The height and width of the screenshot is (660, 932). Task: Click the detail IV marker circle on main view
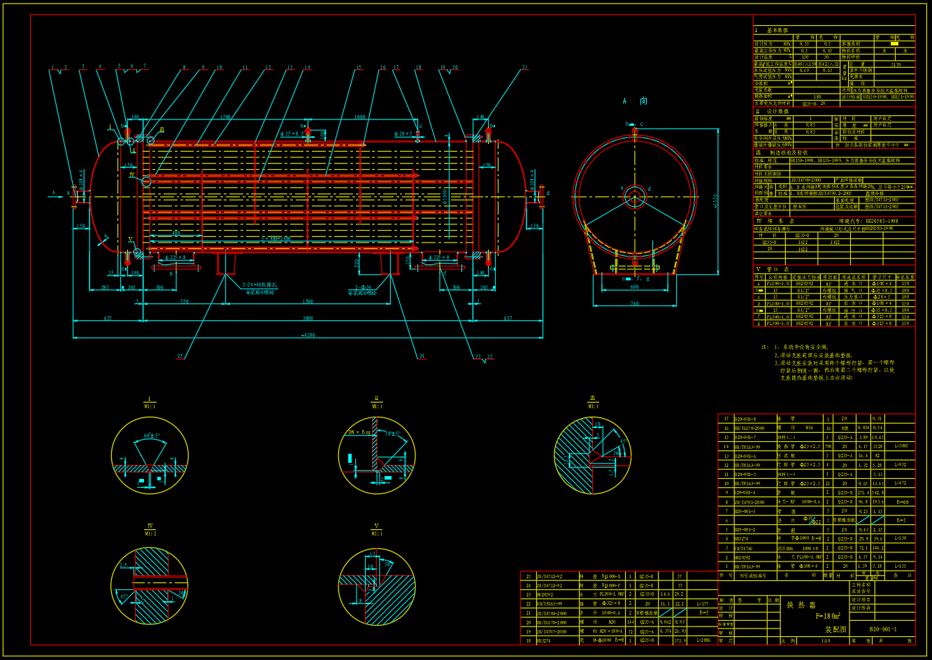click(146, 181)
